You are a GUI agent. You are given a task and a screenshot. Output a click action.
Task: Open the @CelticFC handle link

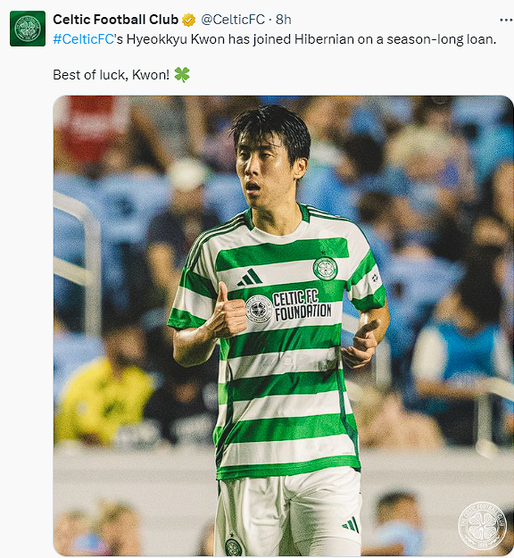[233, 20]
